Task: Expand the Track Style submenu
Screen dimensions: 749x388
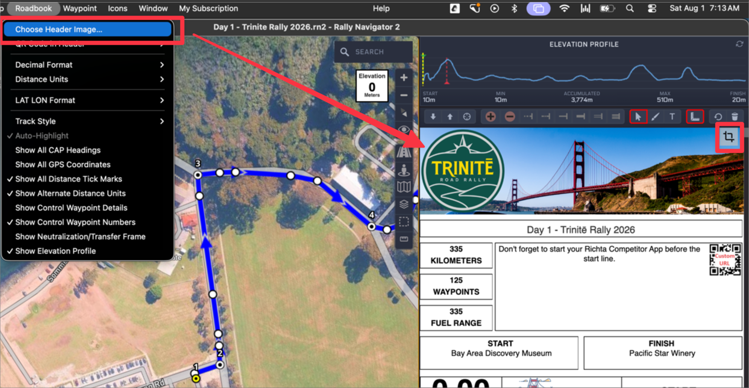Action: 87,122
